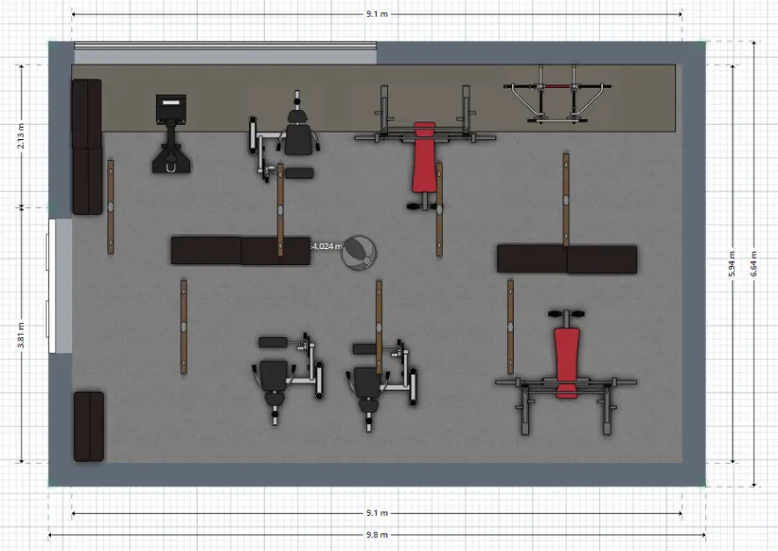The height and width of the screenshot is (551, 778).
Task: Select the black stationary bike near top-left
Action: point(171,132)
